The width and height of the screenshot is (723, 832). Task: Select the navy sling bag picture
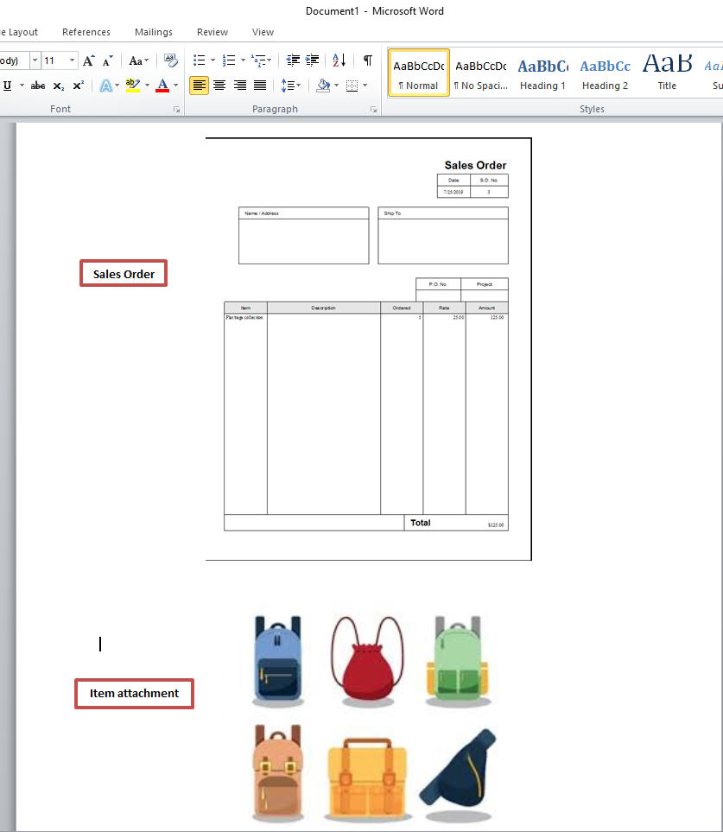tap(459, 775)
